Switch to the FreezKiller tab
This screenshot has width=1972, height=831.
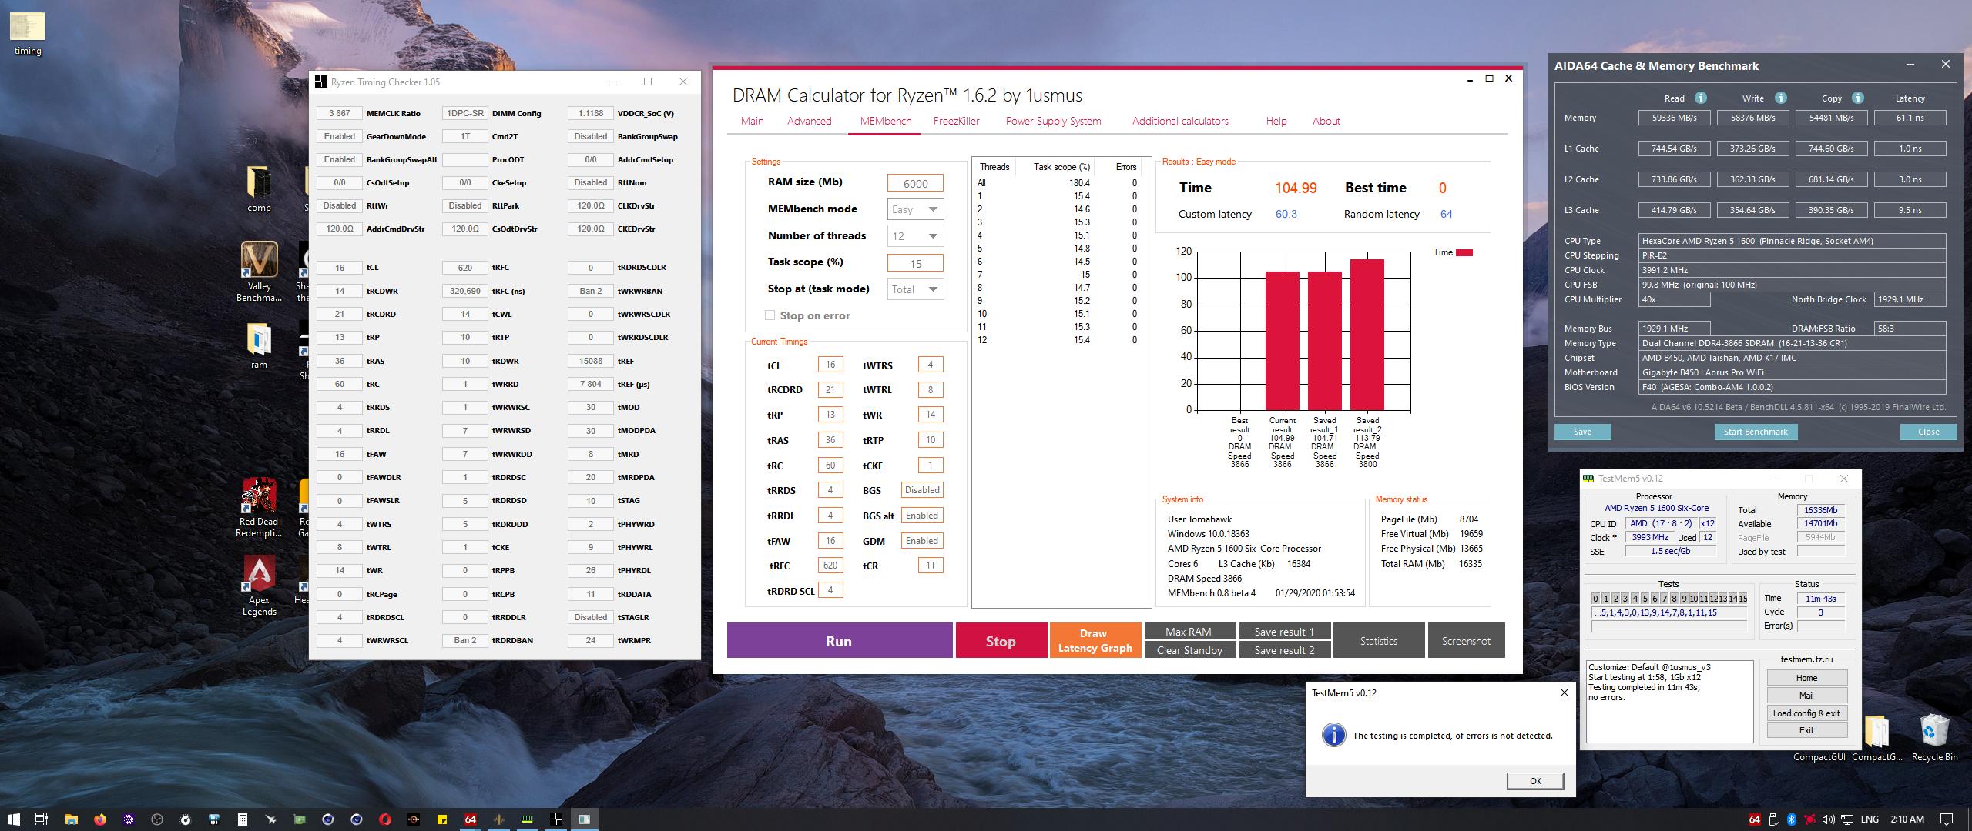956,121
